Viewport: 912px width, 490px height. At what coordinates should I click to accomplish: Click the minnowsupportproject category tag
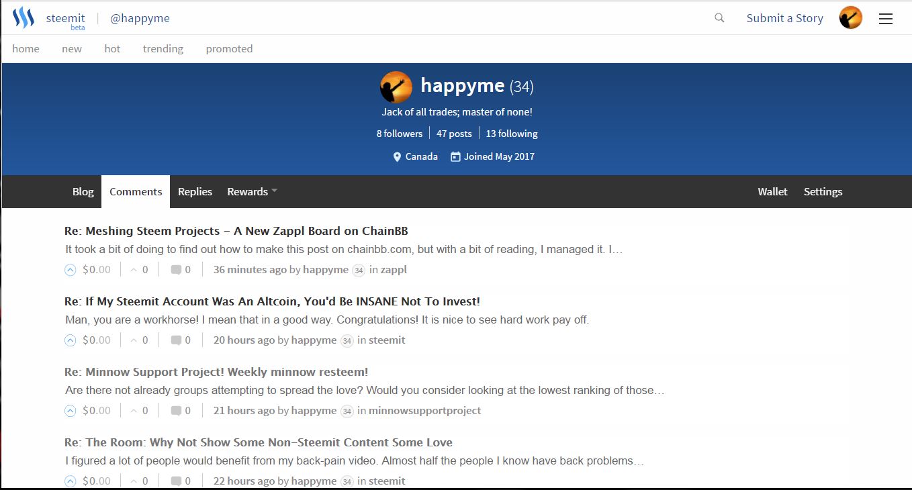click(x=424, y=411)
